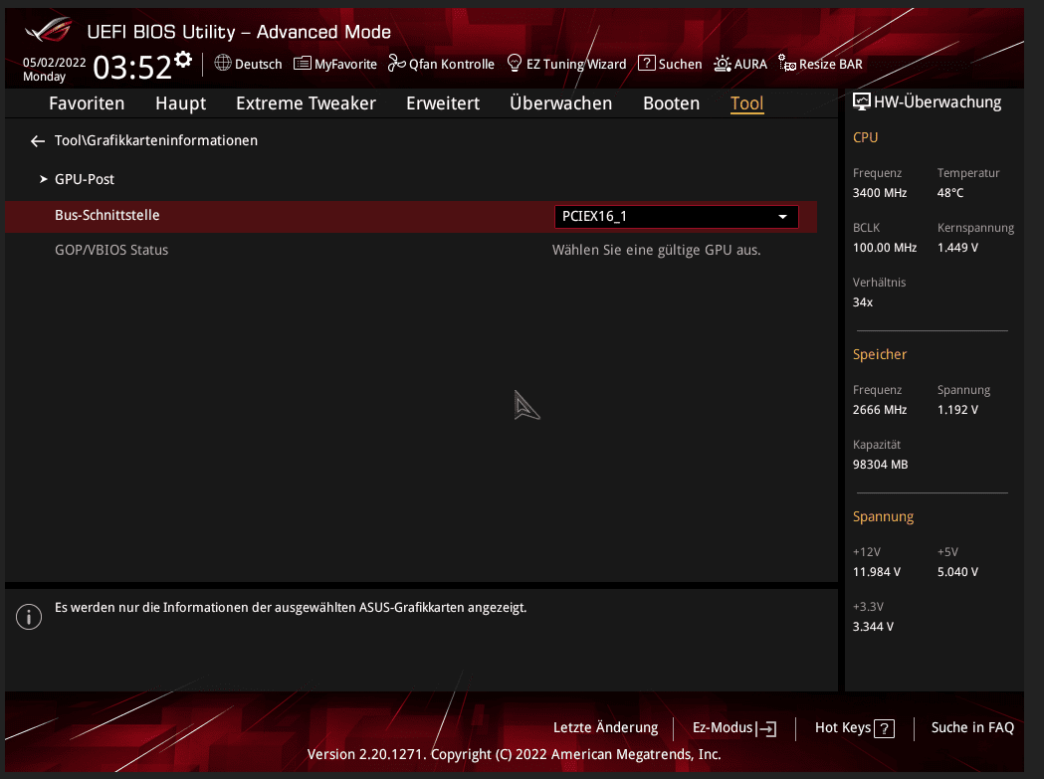
Task: Click BCLK value 100.00 MHz
Action: point(885,248)
